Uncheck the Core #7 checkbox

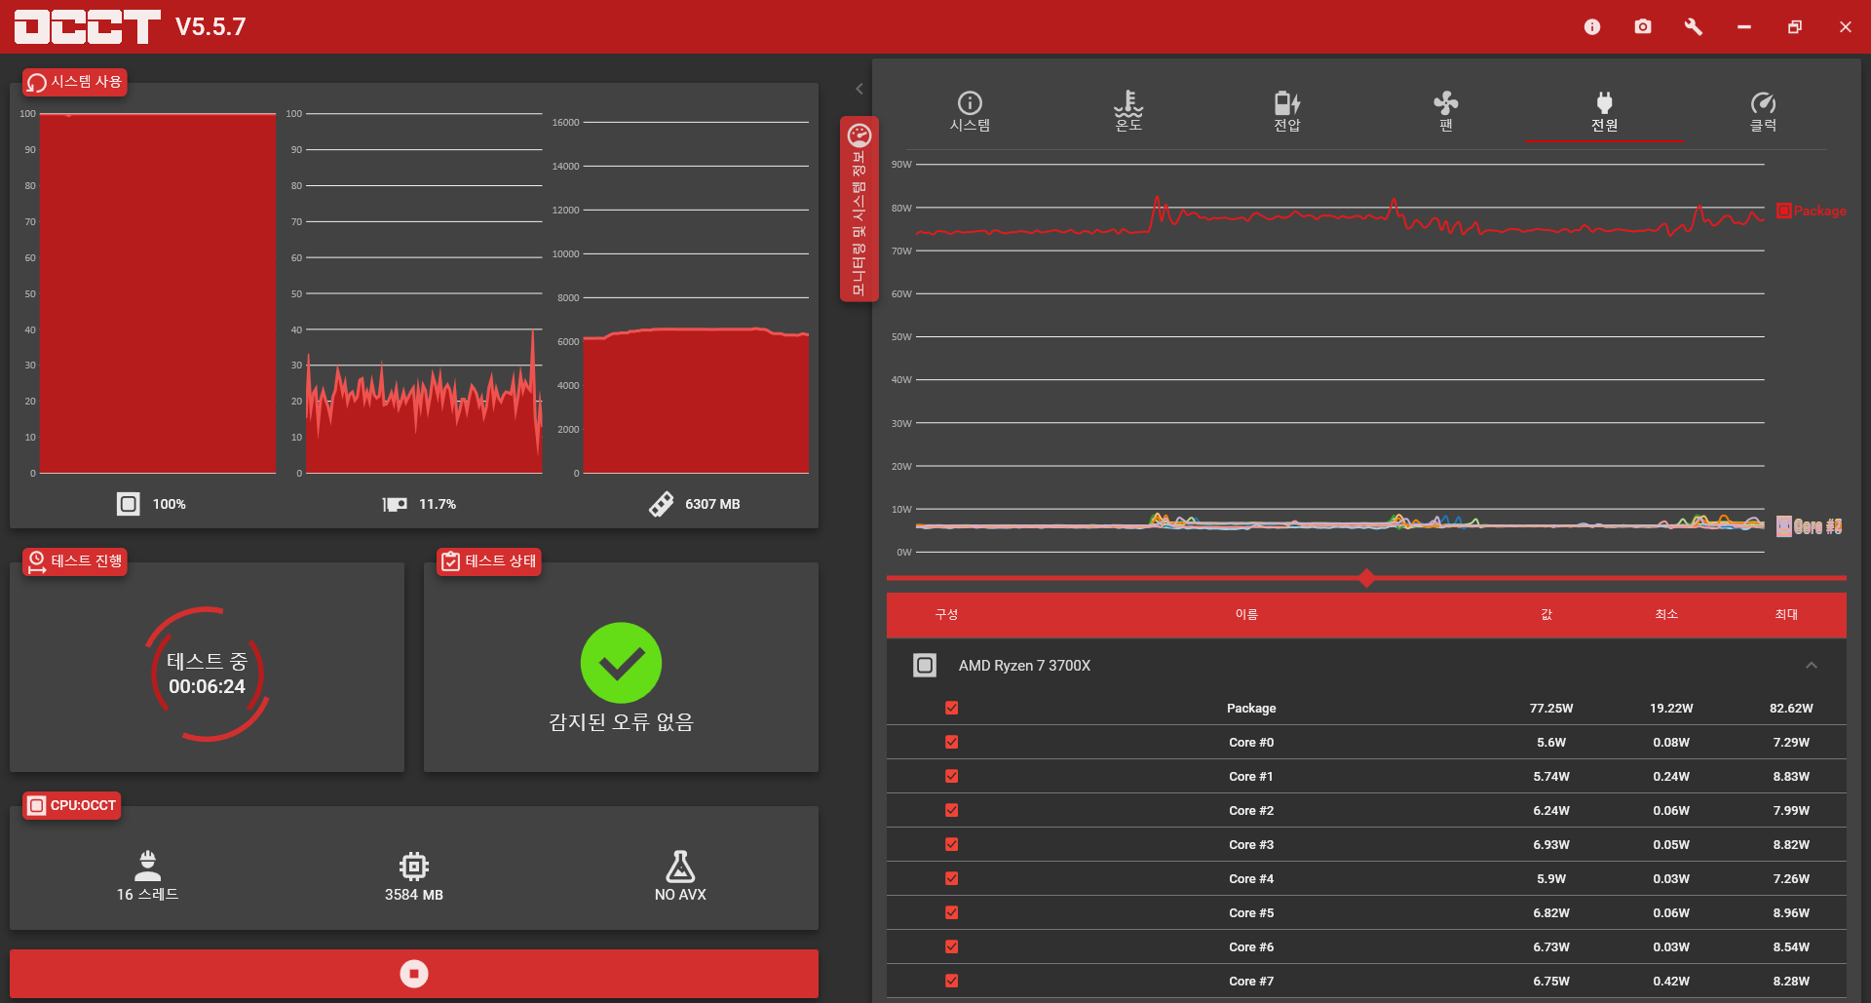(952, 981)
